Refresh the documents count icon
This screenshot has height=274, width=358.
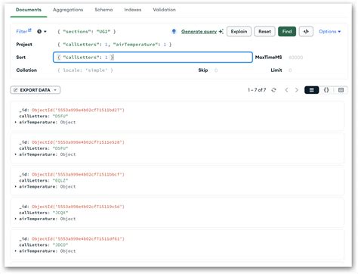tap(274, 90)
